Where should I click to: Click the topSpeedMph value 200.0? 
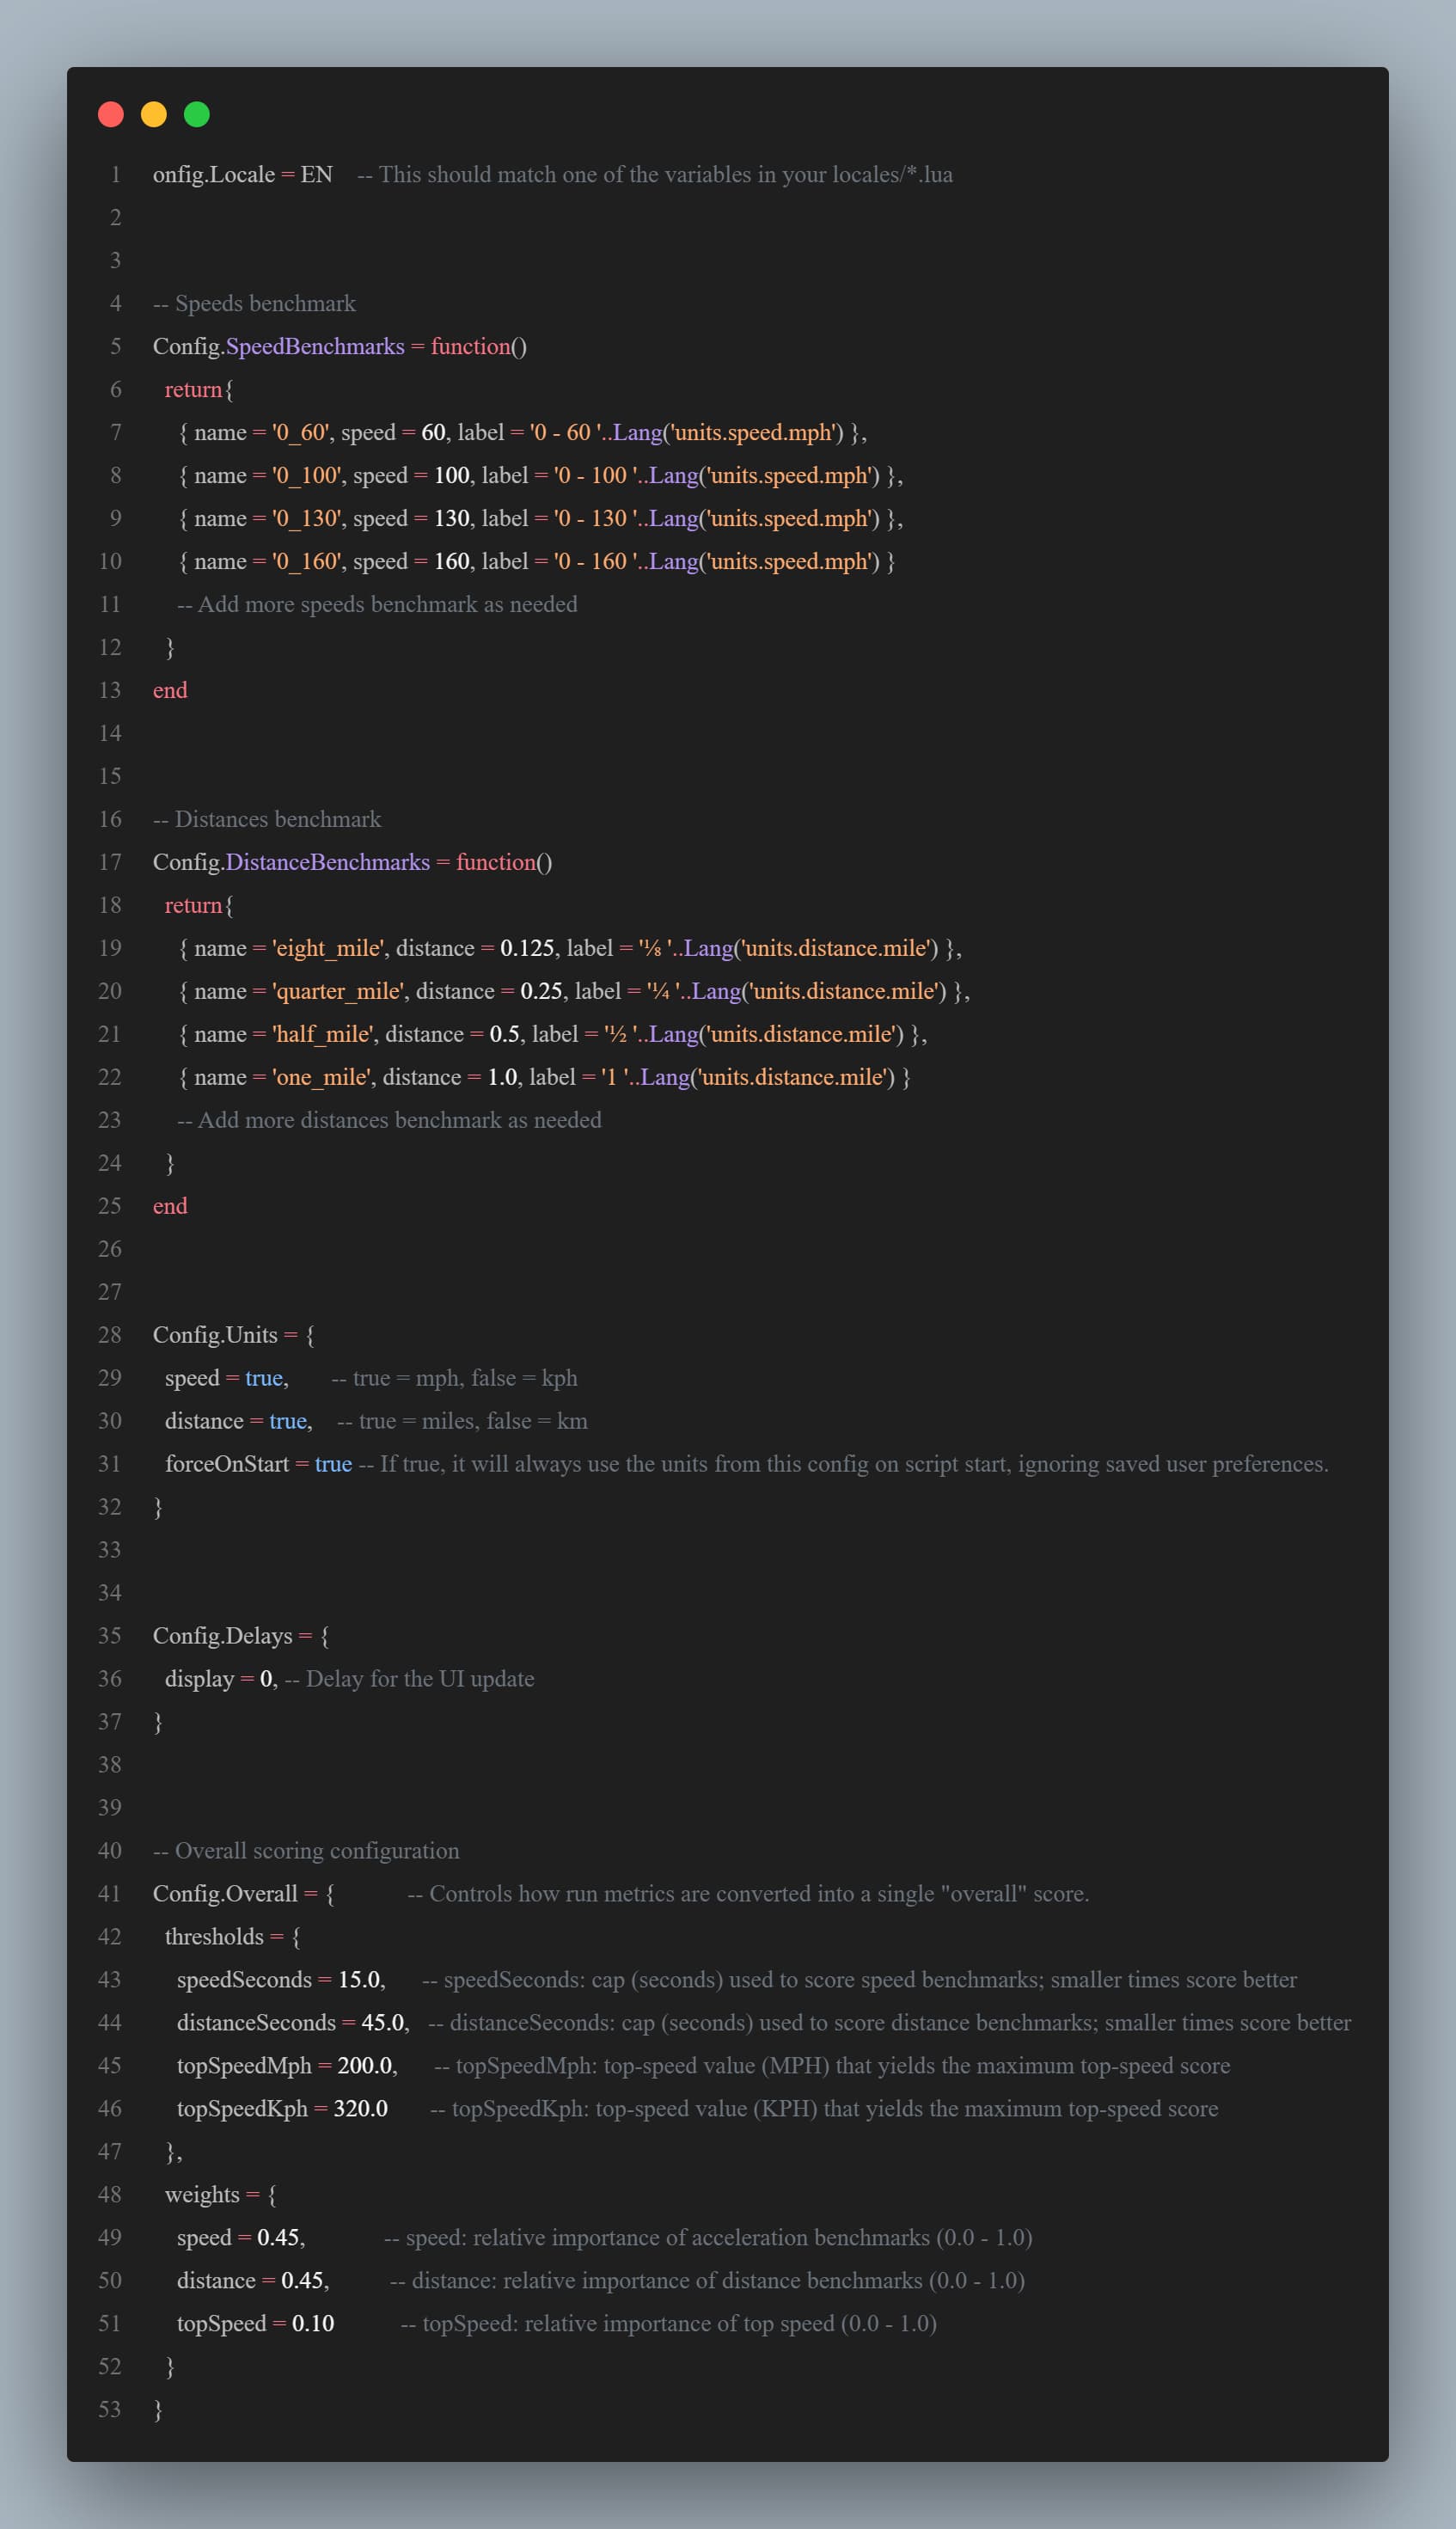pyautogui.click(x=364, y=2065)
